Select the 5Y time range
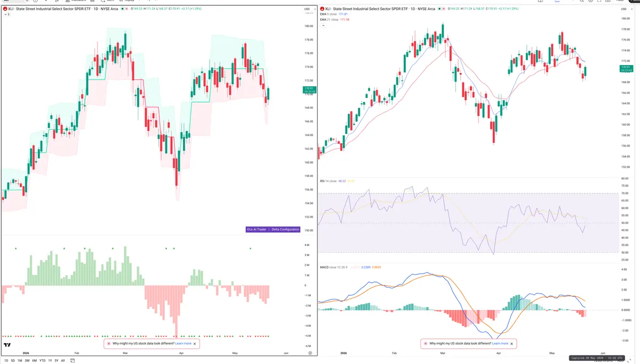640x364 pixels. point(57,361)
